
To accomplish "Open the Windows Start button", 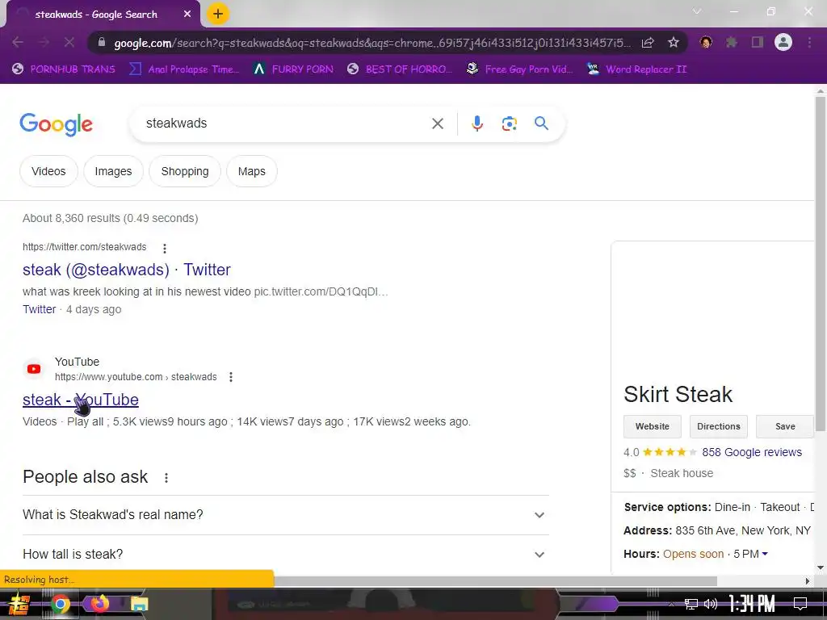I will coord(19,604).
